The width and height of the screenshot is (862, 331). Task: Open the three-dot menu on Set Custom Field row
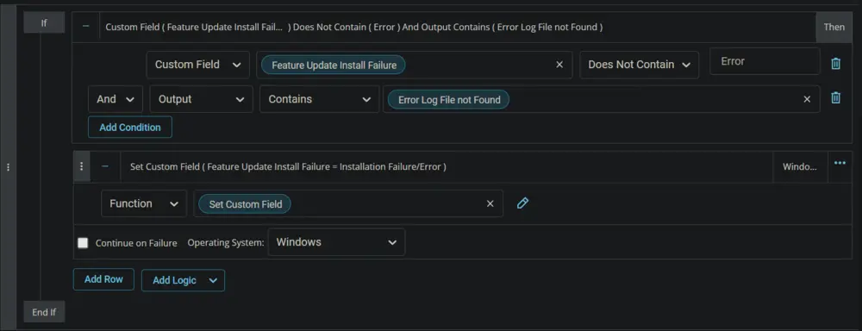pyautogui.click(x=840, y=163)
